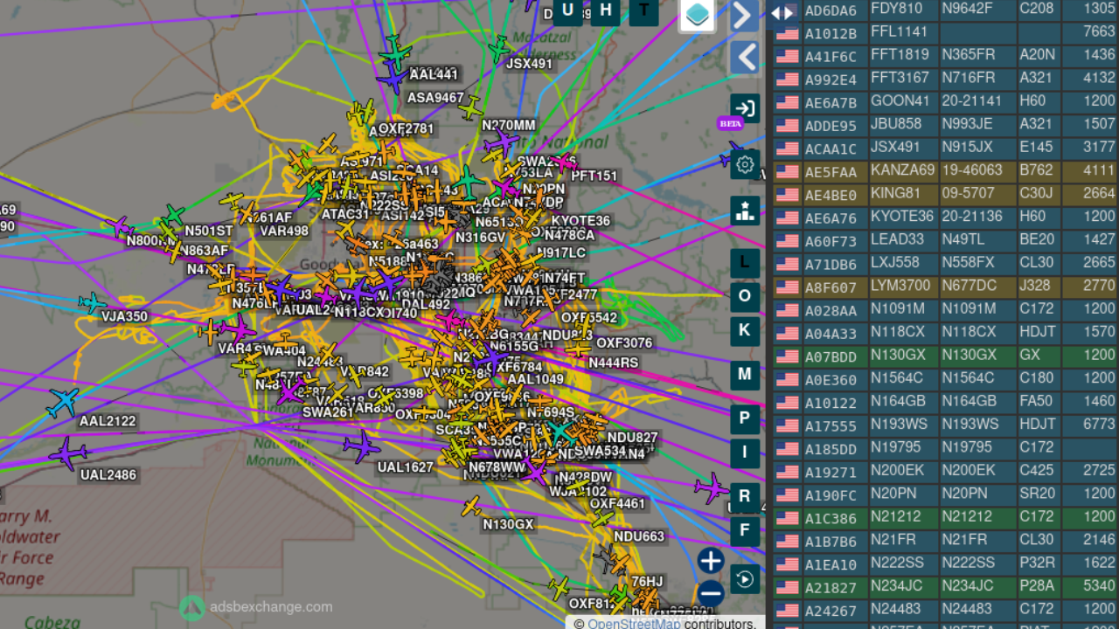Click hex code A028AA in table
This screenshot has height=629, width=1119.
coord(831,310)
